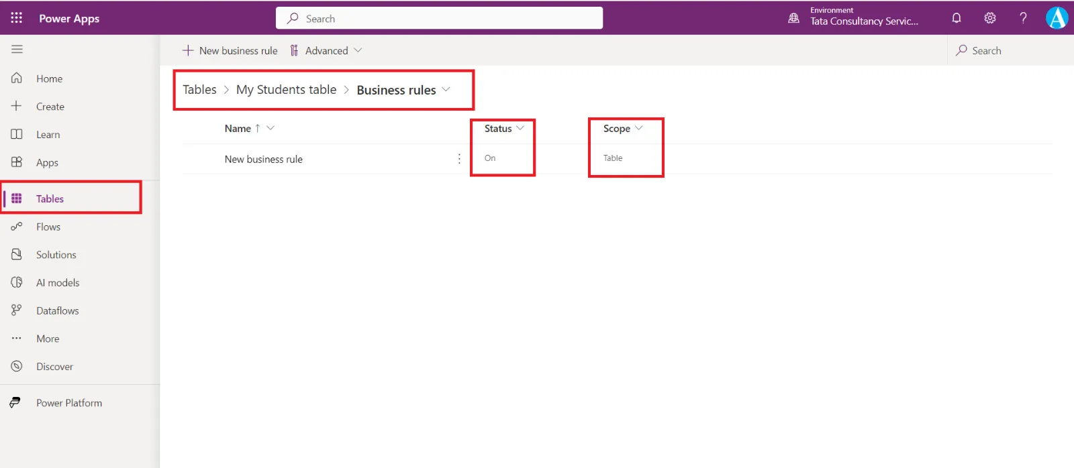Open the settings gear icon

click(x=990, y=18)
